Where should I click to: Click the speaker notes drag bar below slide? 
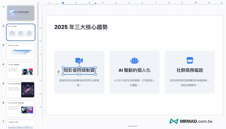(x=133, y=126)
